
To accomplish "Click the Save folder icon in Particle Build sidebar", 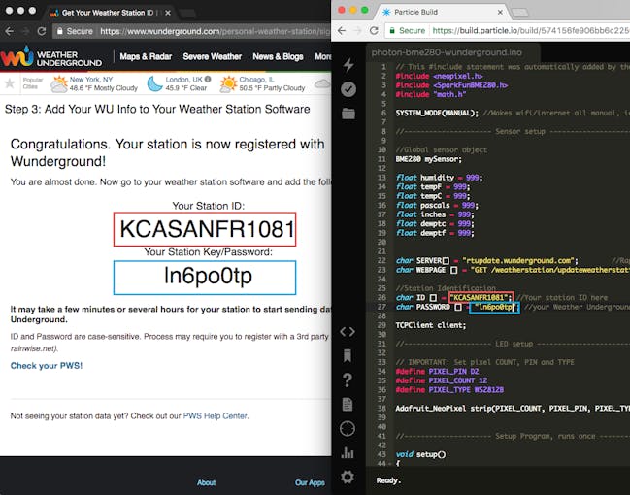I will [348, 114].
